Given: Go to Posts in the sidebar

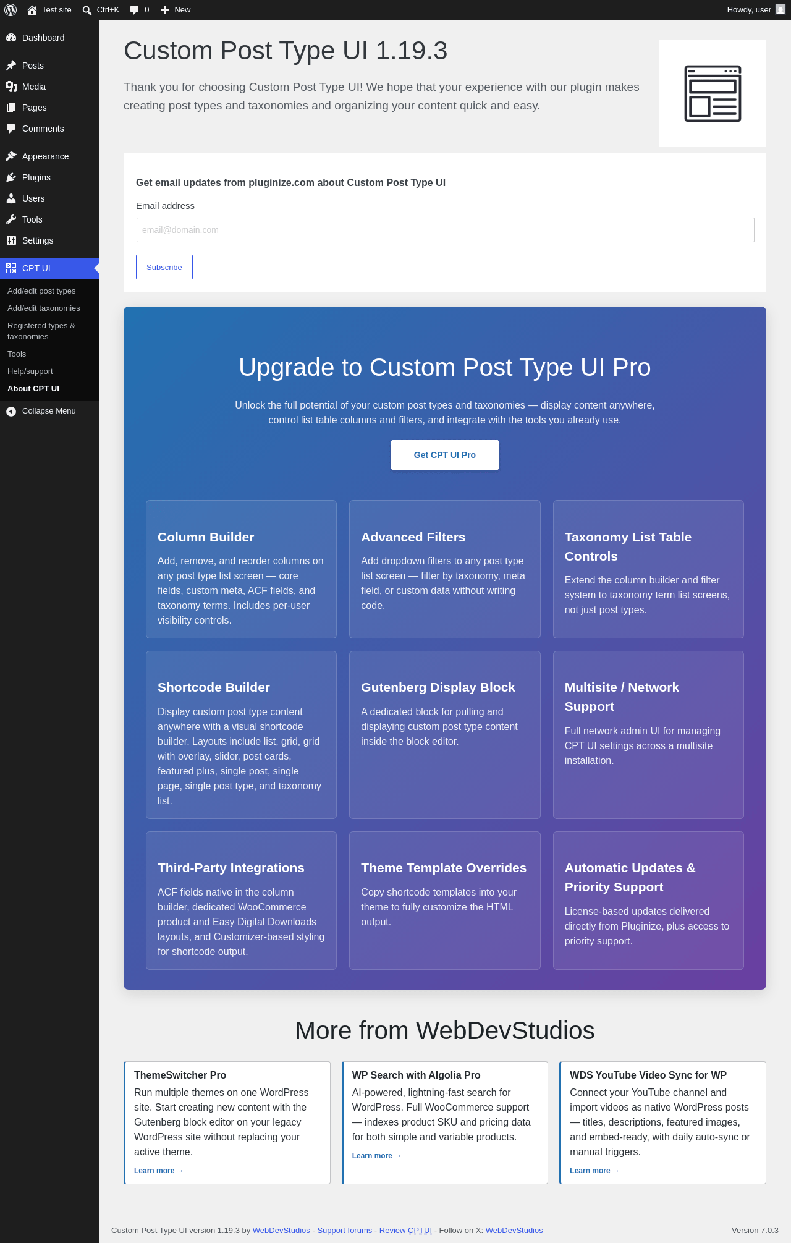Looking at the screenshot, I should pos(49,66).
